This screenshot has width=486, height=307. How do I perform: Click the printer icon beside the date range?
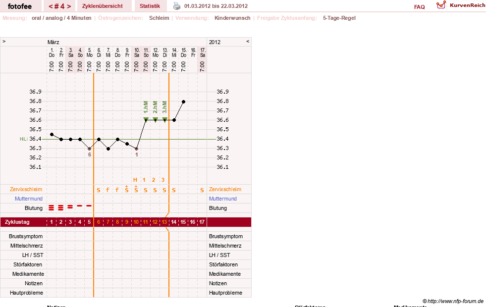click(x=177, y=6)
